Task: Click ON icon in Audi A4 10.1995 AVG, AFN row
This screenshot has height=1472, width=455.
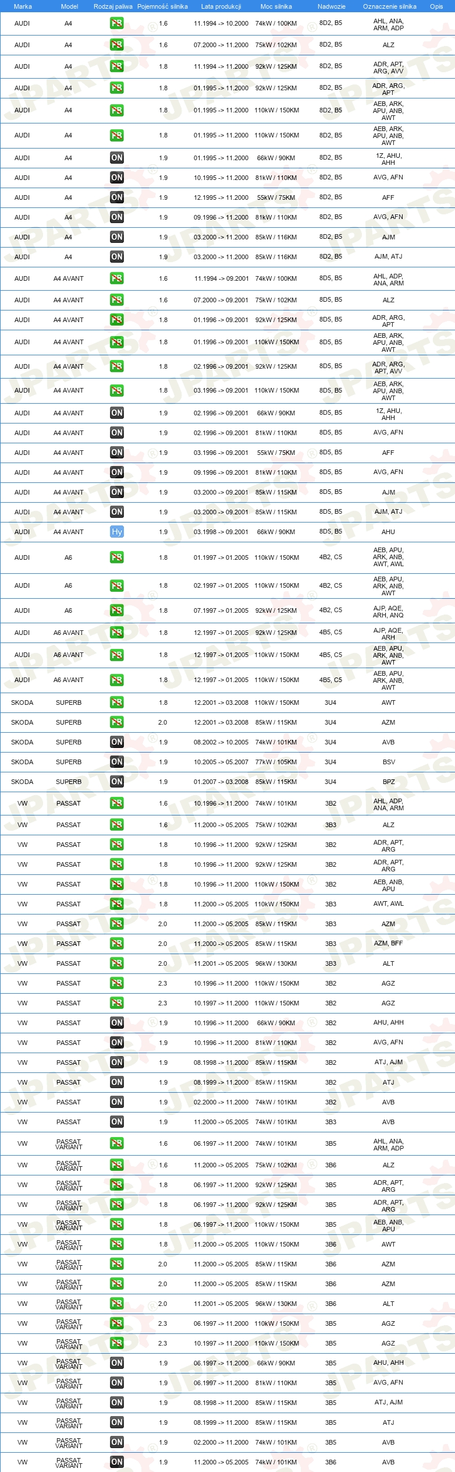Action: click(117, 178)
